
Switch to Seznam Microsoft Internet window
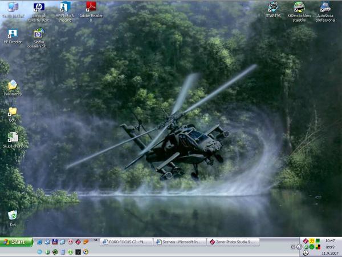[180, 242]
